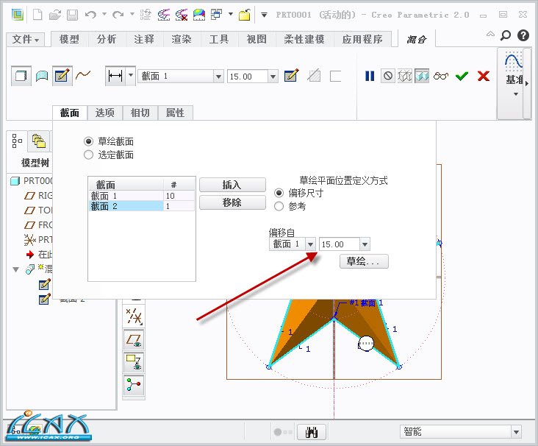Expand the 基准 group dropdown
The image size is (538, 446).
click(x=516, y=94)
